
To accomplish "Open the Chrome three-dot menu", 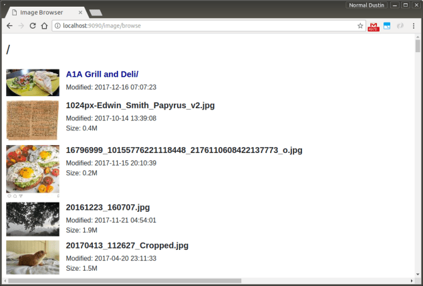I will [414, 26].
